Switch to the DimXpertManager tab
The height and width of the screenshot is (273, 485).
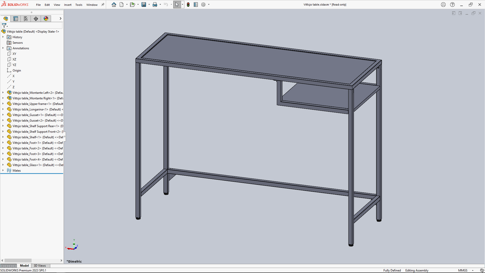click(x=36, y=19)
